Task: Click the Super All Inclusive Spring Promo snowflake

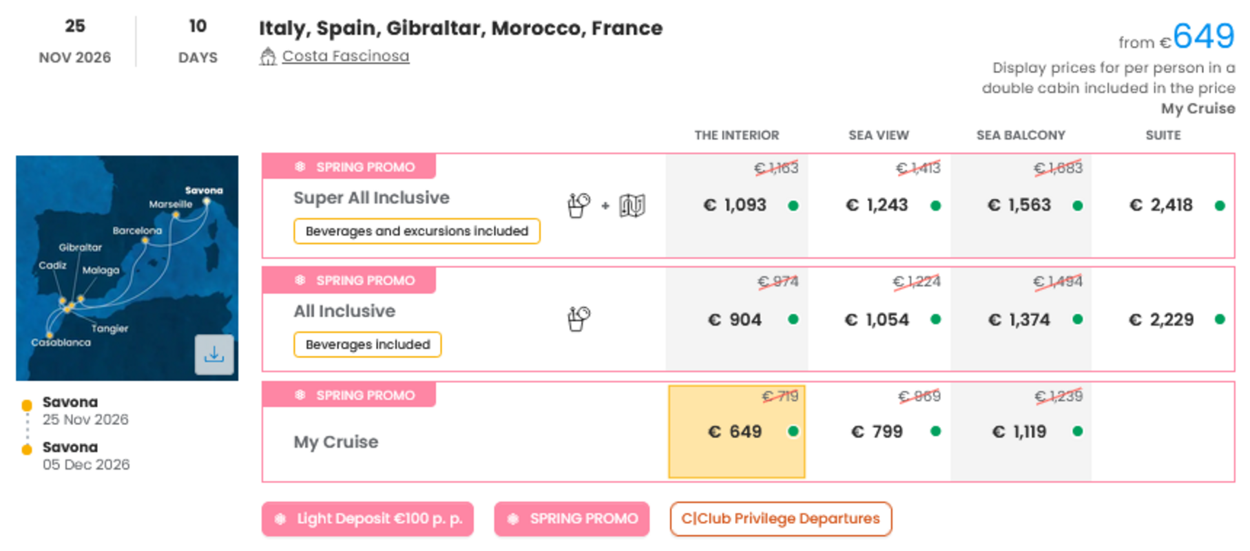Action: [300, 167]
